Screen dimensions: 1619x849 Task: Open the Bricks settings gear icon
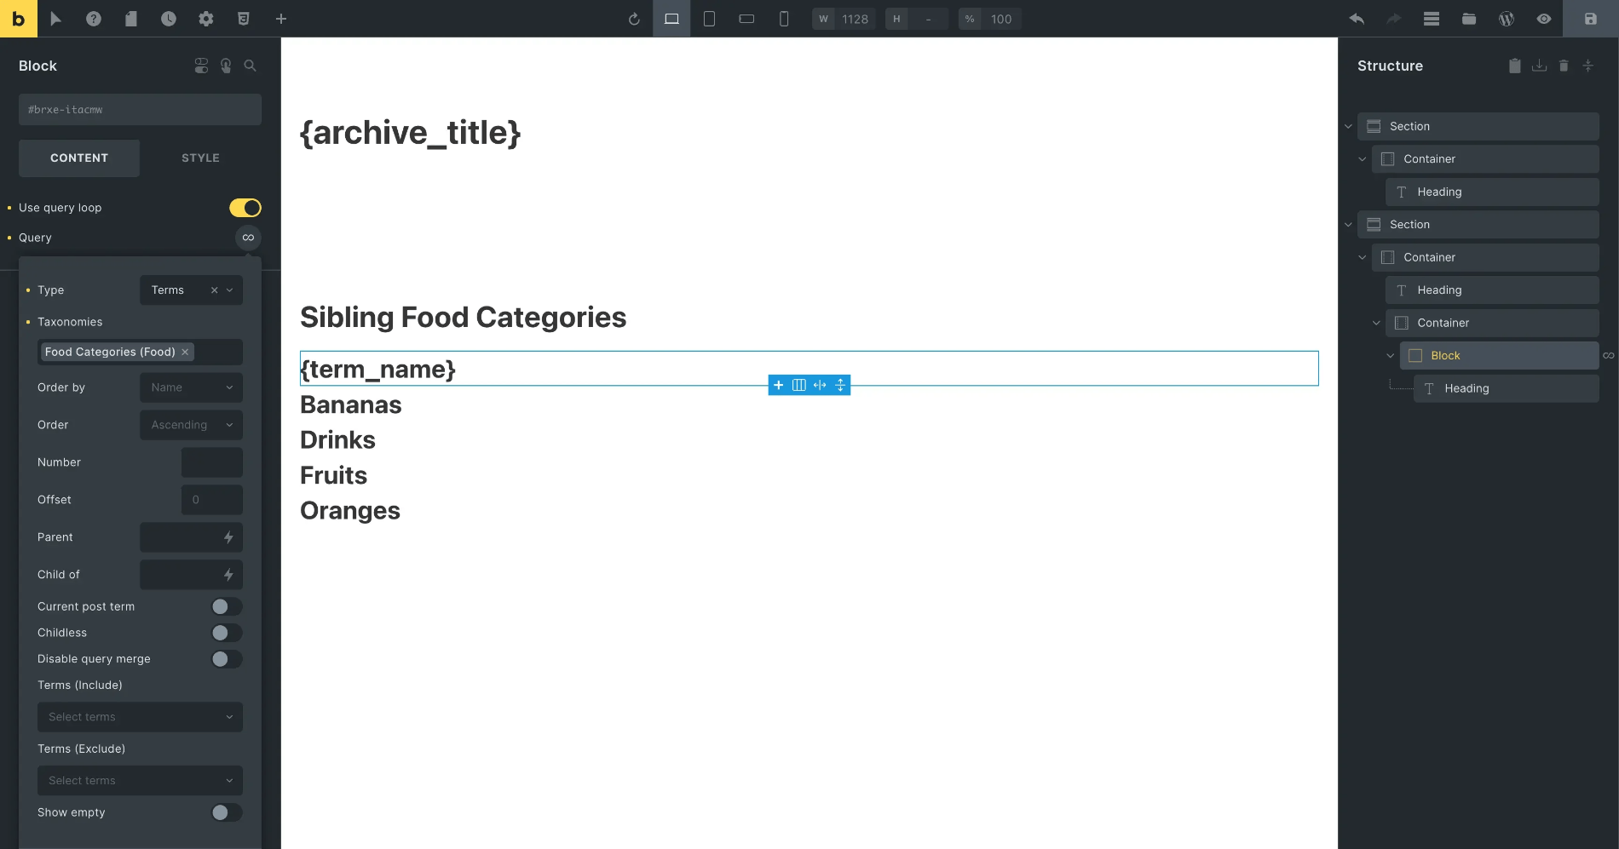(x=205, y=19)
